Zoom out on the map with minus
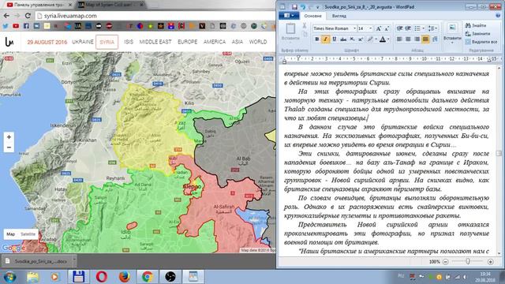 [9, 148]
